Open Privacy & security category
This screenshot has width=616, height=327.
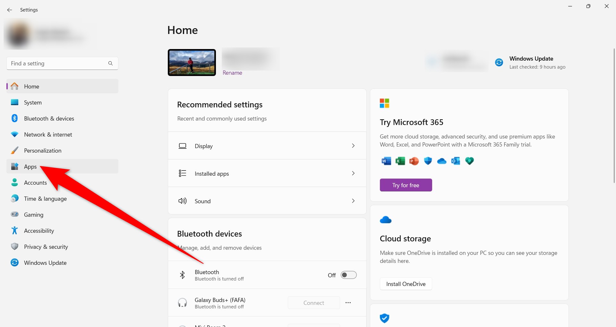pos(62,247)
